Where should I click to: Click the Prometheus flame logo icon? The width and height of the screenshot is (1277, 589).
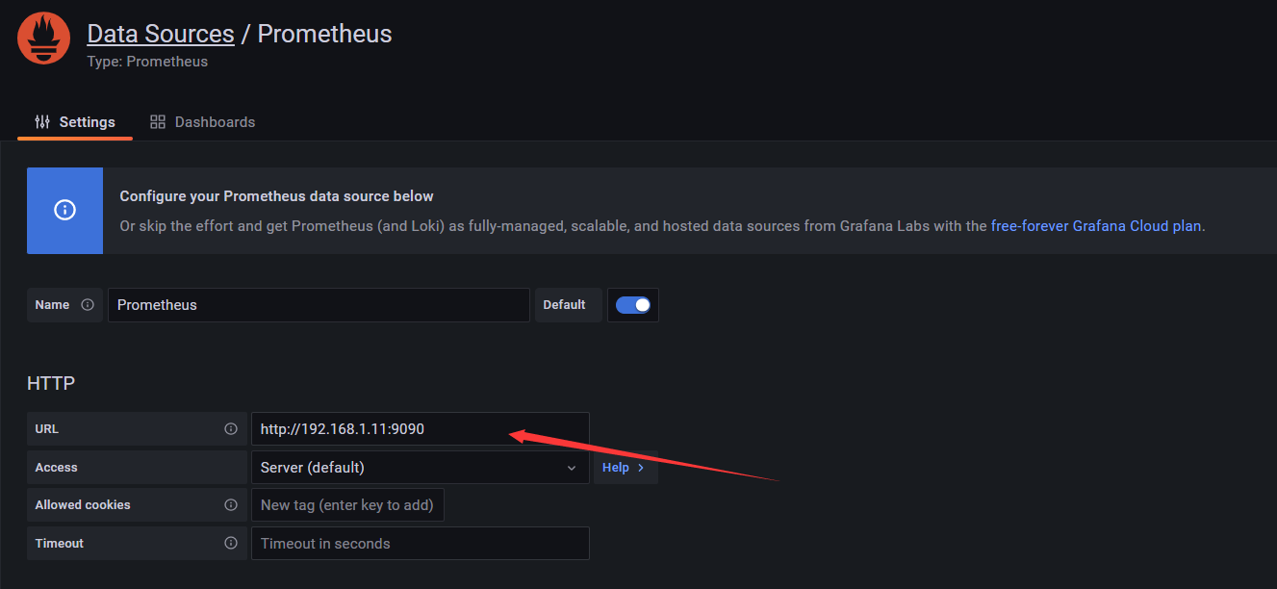[43, 39]
